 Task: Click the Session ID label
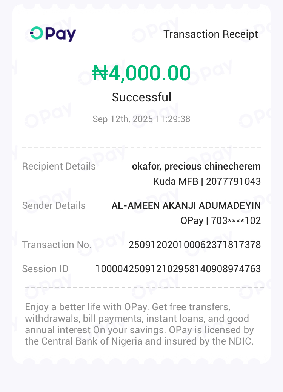45,269
